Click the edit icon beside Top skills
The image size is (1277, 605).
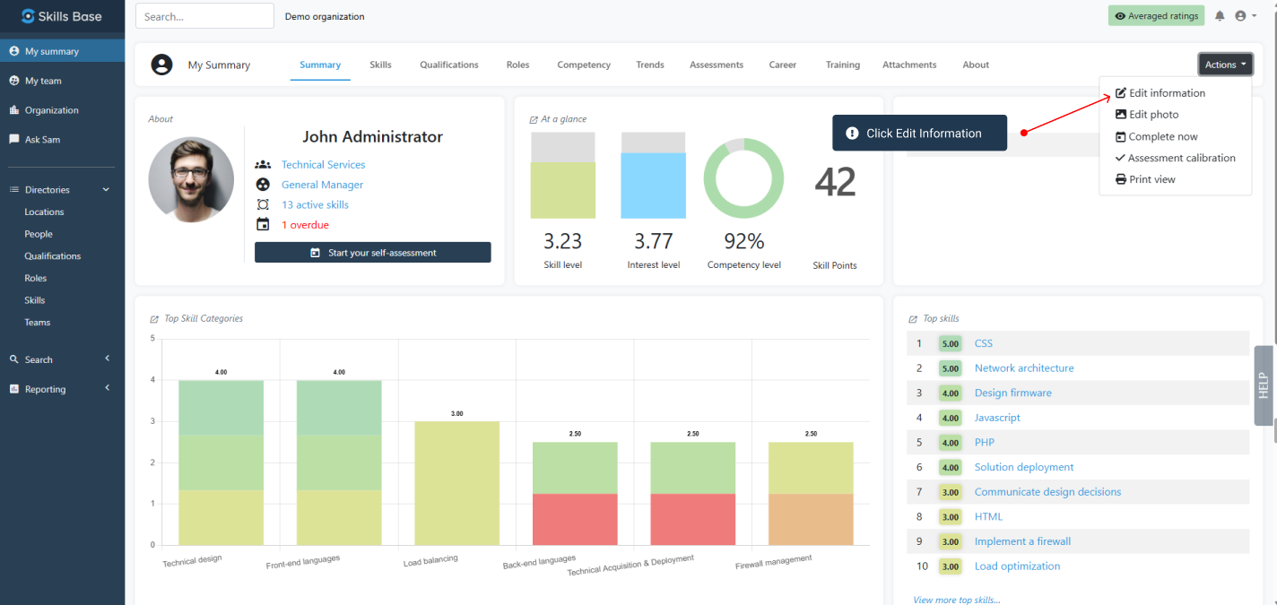[913, 319]
